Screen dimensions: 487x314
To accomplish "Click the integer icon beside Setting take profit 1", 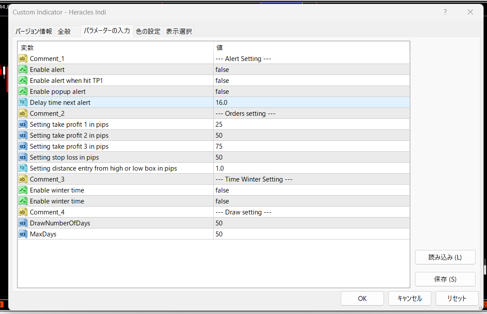I will (23, 124).
